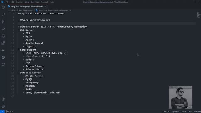Click Users breadcrumb segment
Screen dimensions: 201x113
point(14,10)
